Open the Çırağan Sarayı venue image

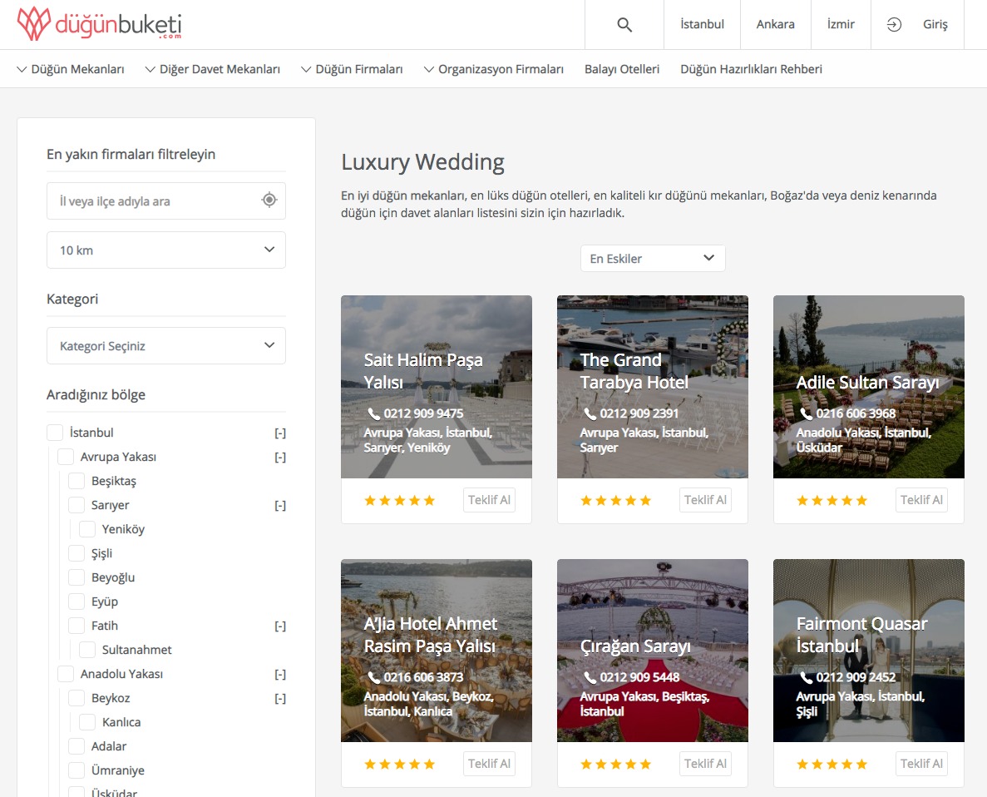(653, 651)
